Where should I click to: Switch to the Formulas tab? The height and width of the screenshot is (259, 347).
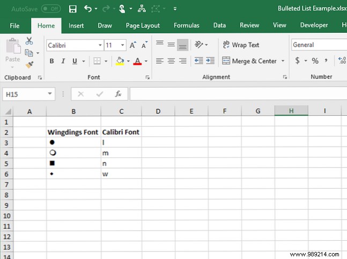coord(186,25)
